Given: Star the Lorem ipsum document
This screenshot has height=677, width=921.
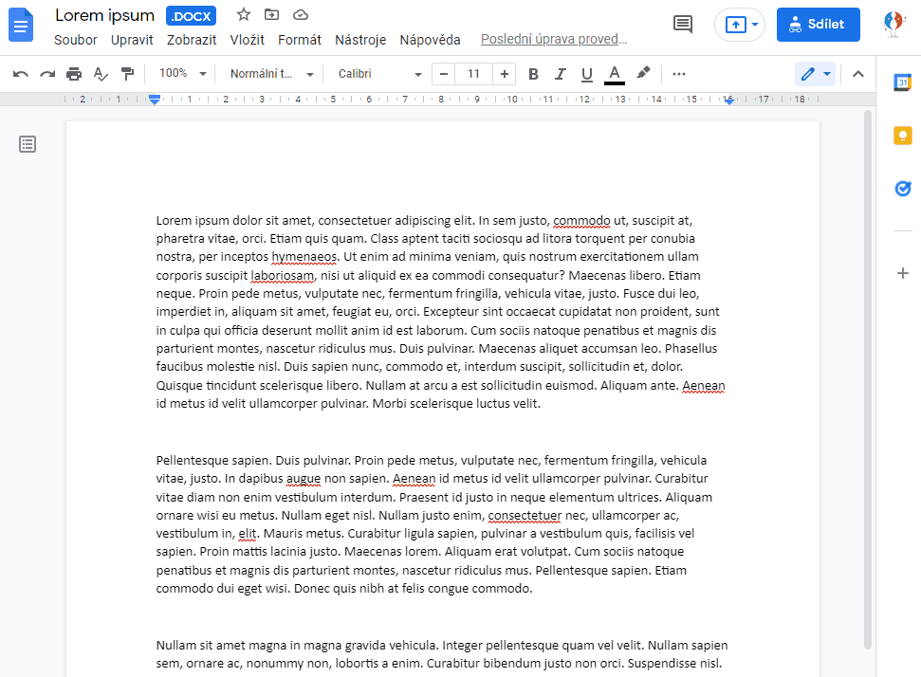Looking at the screenshot, I should (244, 14).
